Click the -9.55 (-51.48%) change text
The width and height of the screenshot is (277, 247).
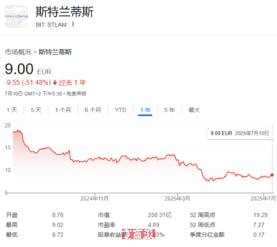coord(28,83)
